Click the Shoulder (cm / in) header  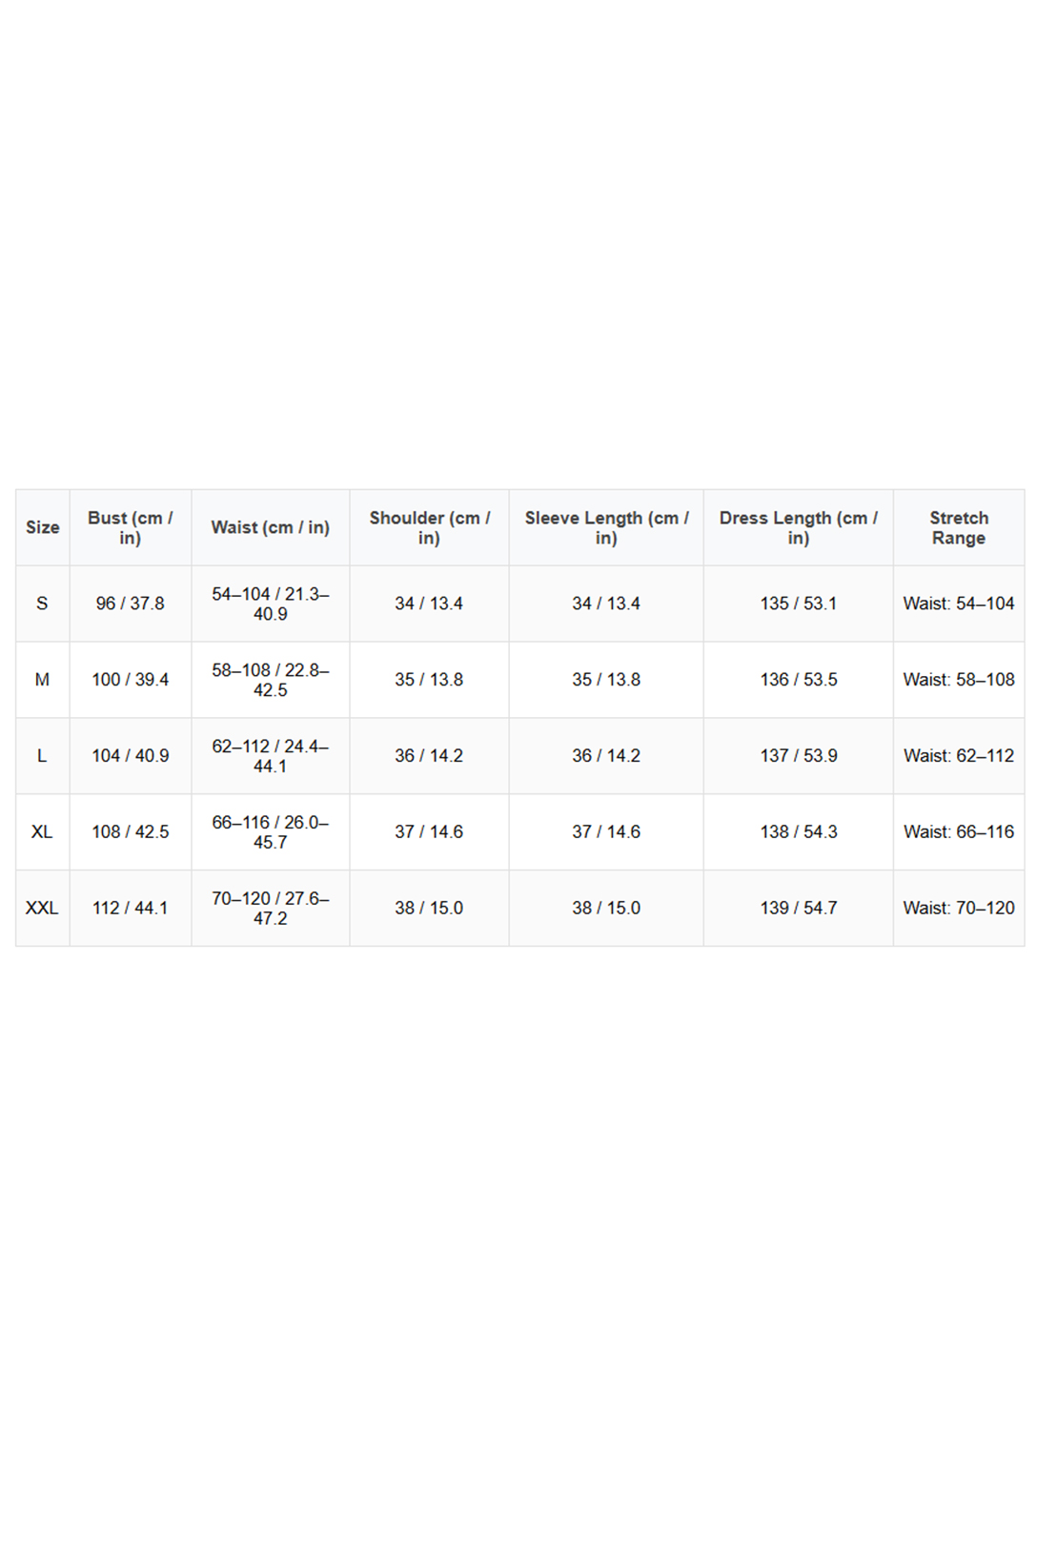[429, 527]
